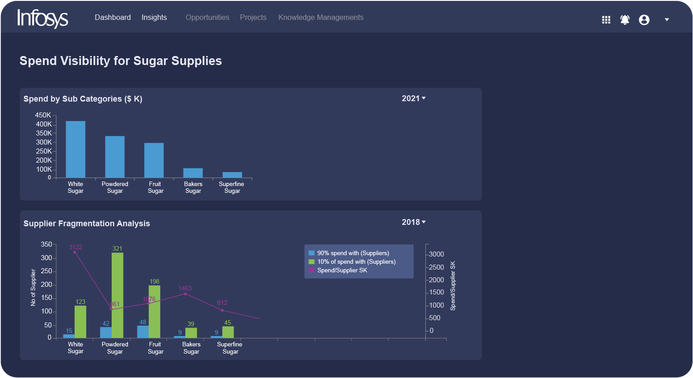
Task: Click the White Sugar bar in spend chart
Action: pyautogui.click(x=75, y=149)
